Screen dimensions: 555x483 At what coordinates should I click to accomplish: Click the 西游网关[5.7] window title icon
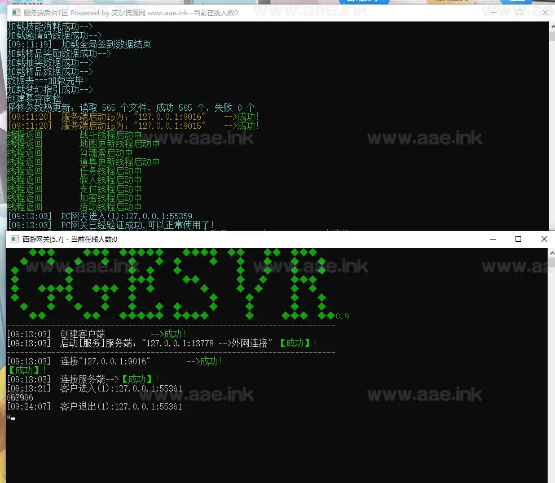15,239
